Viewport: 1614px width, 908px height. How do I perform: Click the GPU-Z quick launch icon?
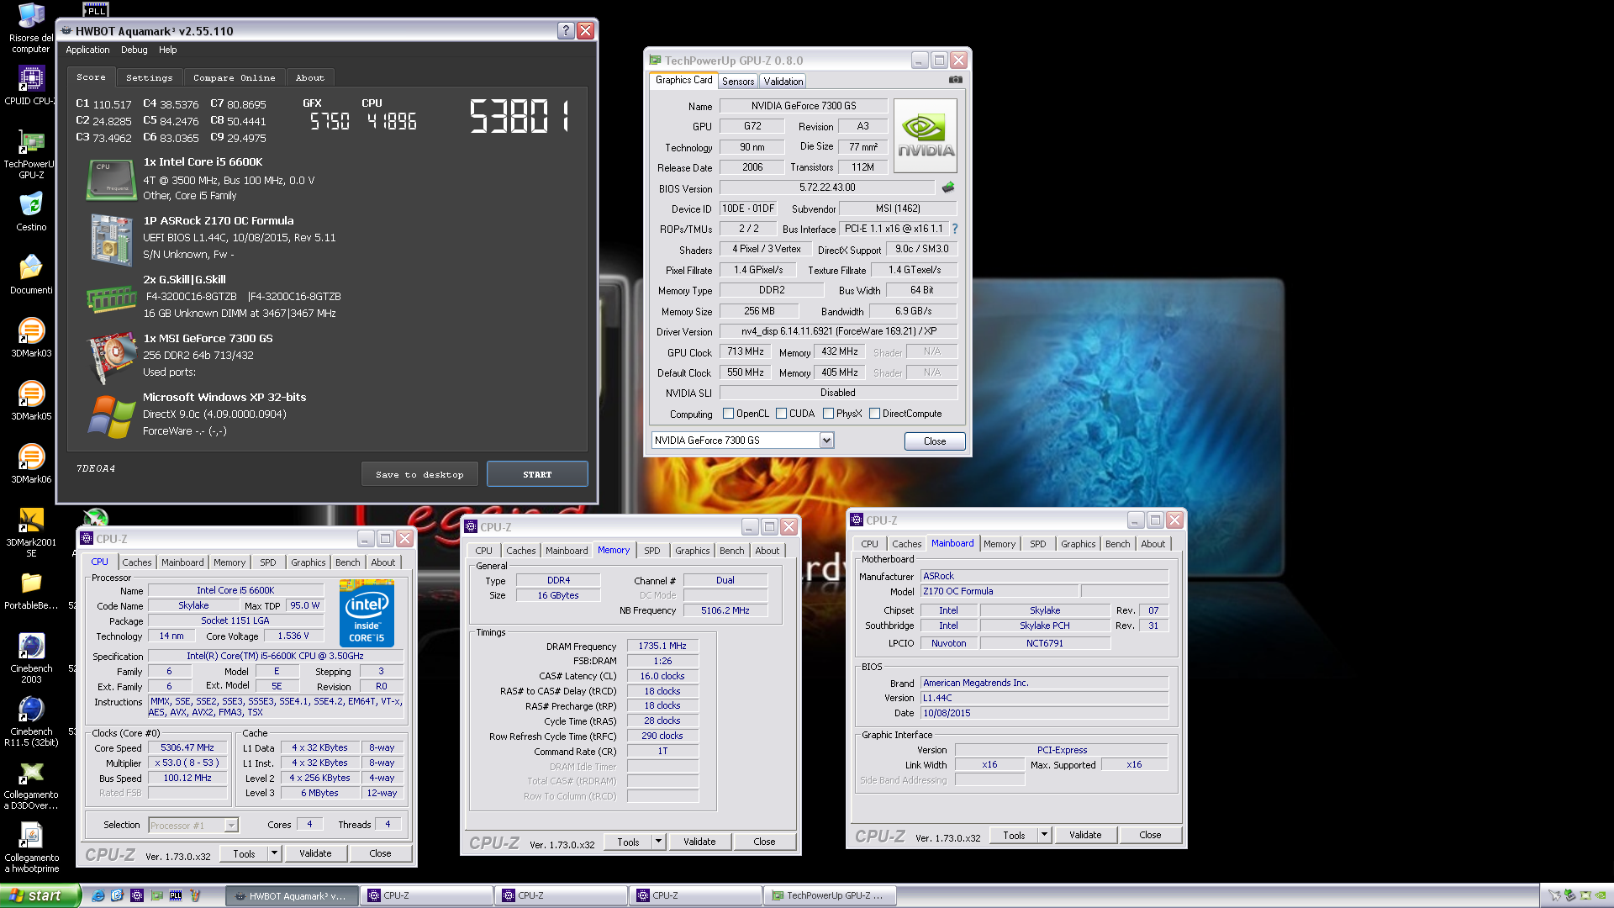156,895
